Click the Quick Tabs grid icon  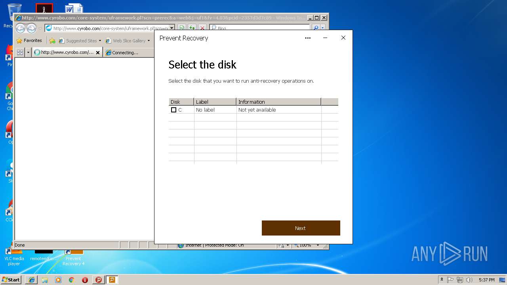coord(20,52)
